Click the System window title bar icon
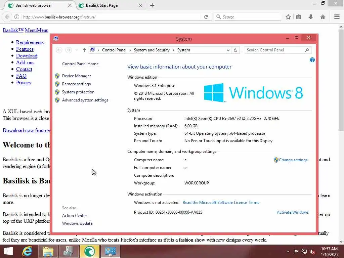The width and height of the screenshot is (344, 258). 56,39
